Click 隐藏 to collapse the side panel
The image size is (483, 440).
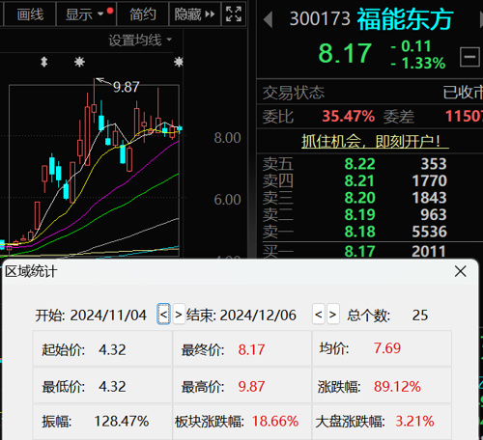coord(194,14)
